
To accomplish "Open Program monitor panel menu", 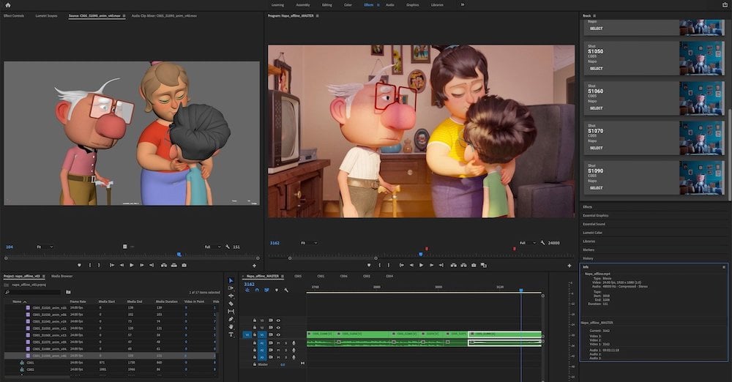I will 318,16.
